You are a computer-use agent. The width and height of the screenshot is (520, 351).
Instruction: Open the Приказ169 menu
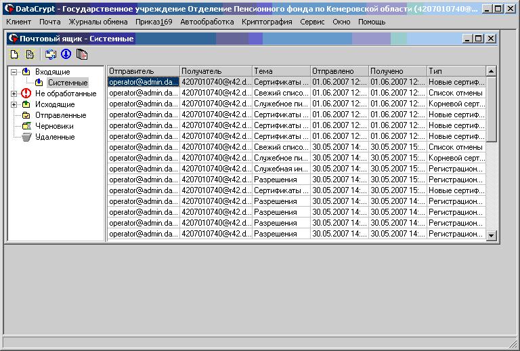pyautogui.click(x=154, y=22)
